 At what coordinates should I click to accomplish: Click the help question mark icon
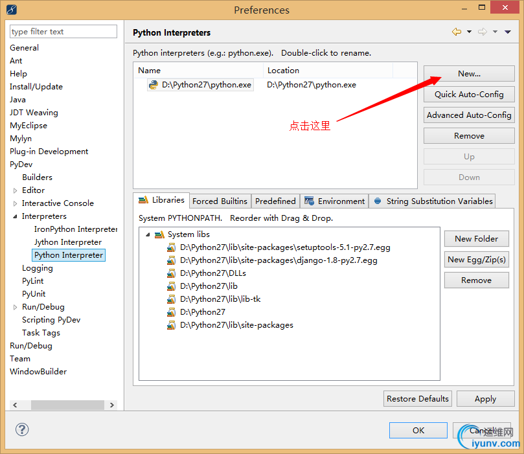(22, 429)
